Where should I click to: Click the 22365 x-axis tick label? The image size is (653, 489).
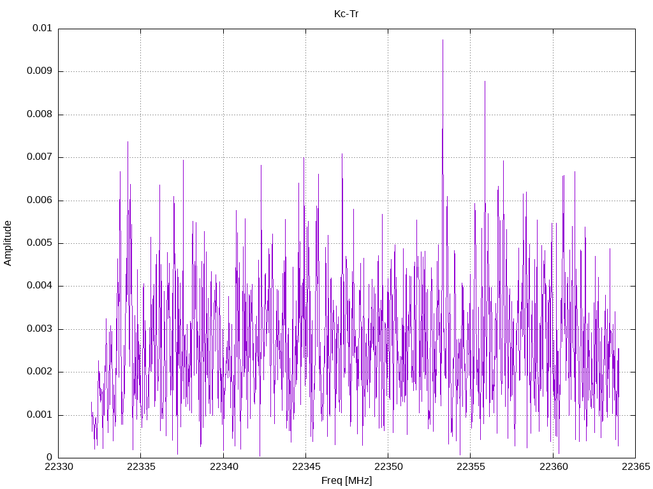pos(636,467)
